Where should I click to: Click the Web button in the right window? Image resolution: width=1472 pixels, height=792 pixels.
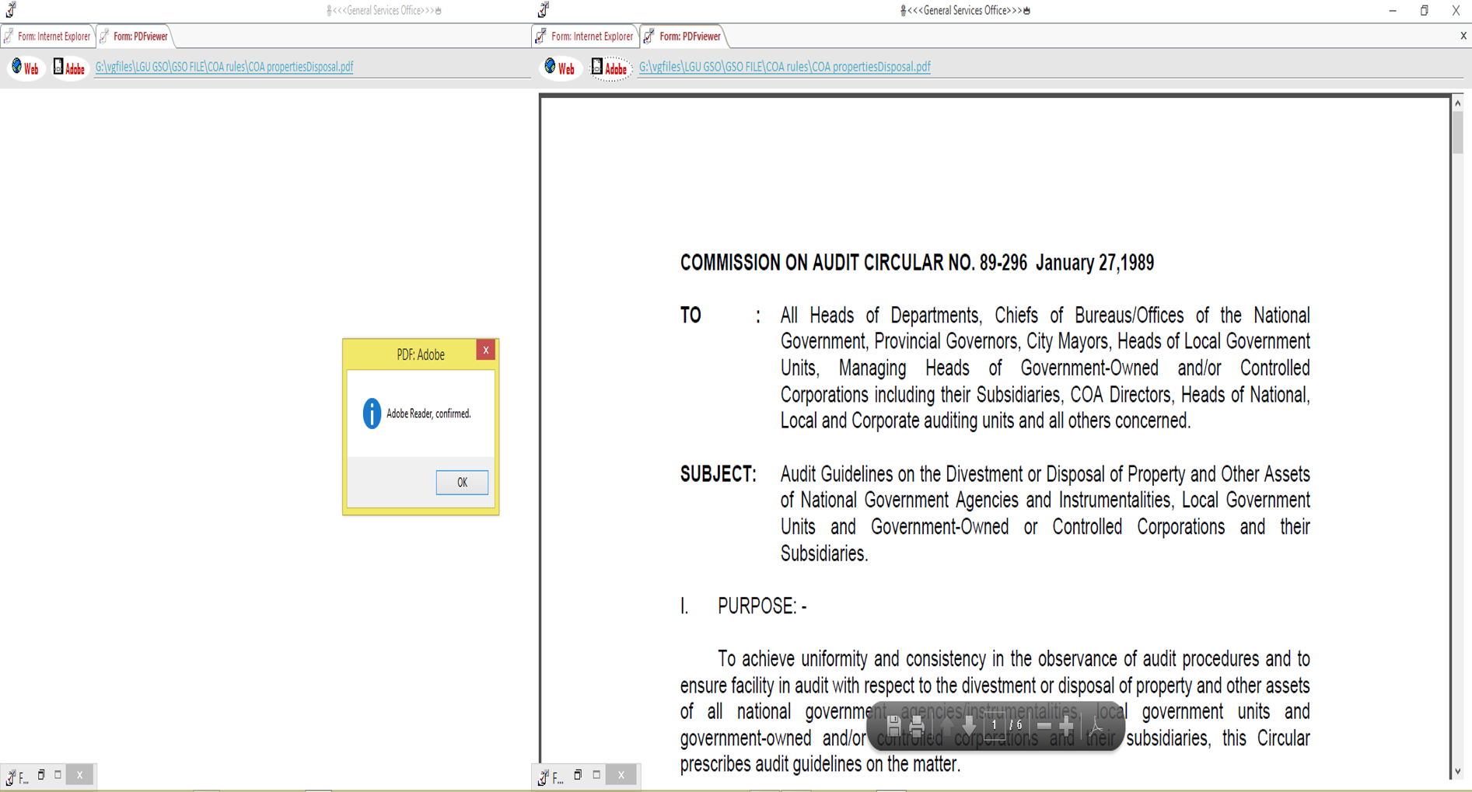click(x=560, y=68)
